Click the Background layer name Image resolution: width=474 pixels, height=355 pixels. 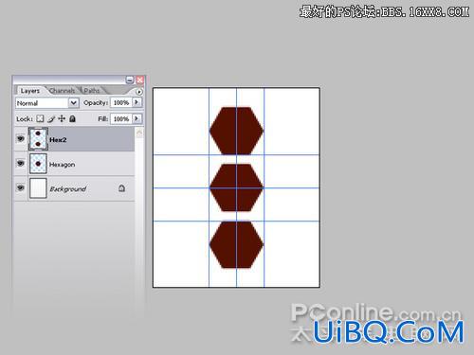(x=68, y=189)
